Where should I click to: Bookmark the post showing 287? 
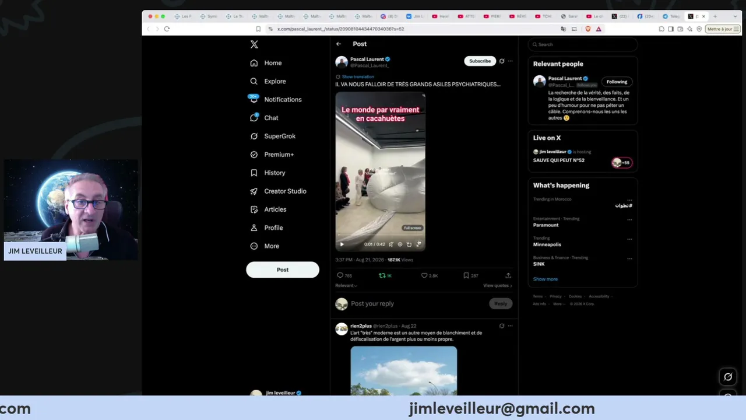tap(466, 275)
